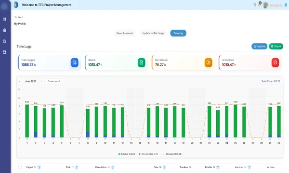Click the My Profile heading

point(20,24)
